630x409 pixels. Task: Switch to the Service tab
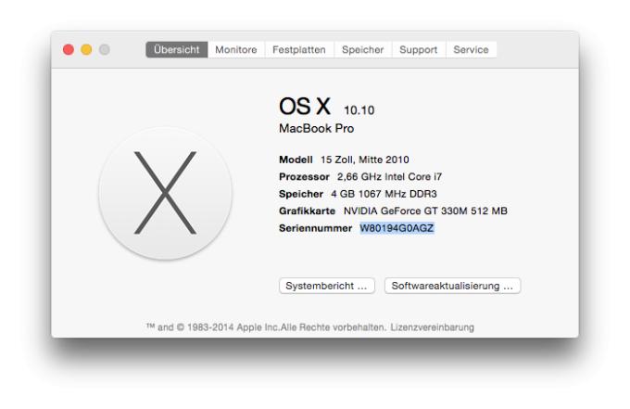pos(471,49)
